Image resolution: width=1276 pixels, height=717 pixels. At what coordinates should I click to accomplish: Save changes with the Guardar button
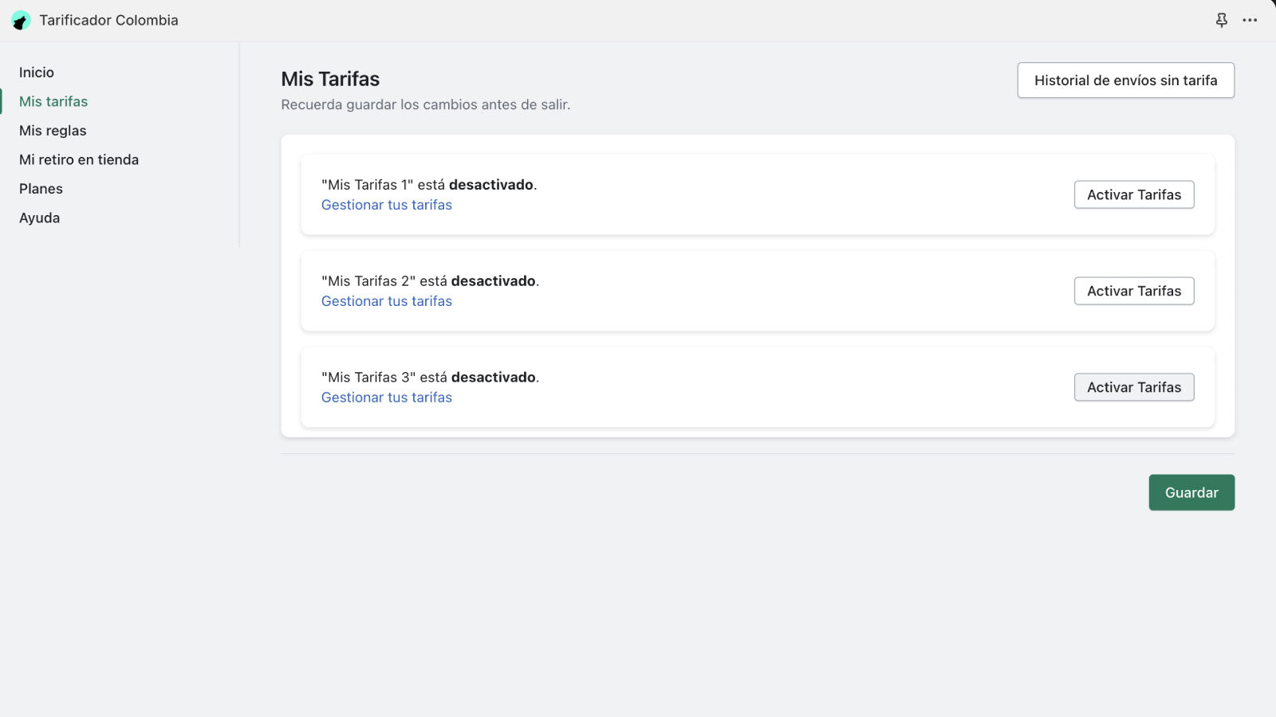coord(1191,492)
